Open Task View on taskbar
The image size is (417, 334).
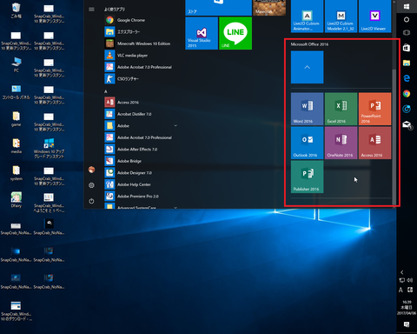(x=407, y=32)
